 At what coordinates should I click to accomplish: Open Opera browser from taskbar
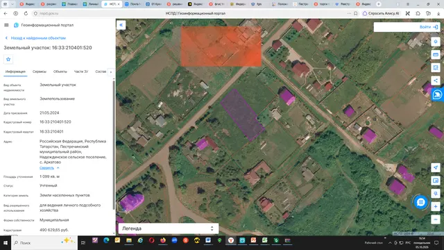pyautogui.click(x=151, y=240)
